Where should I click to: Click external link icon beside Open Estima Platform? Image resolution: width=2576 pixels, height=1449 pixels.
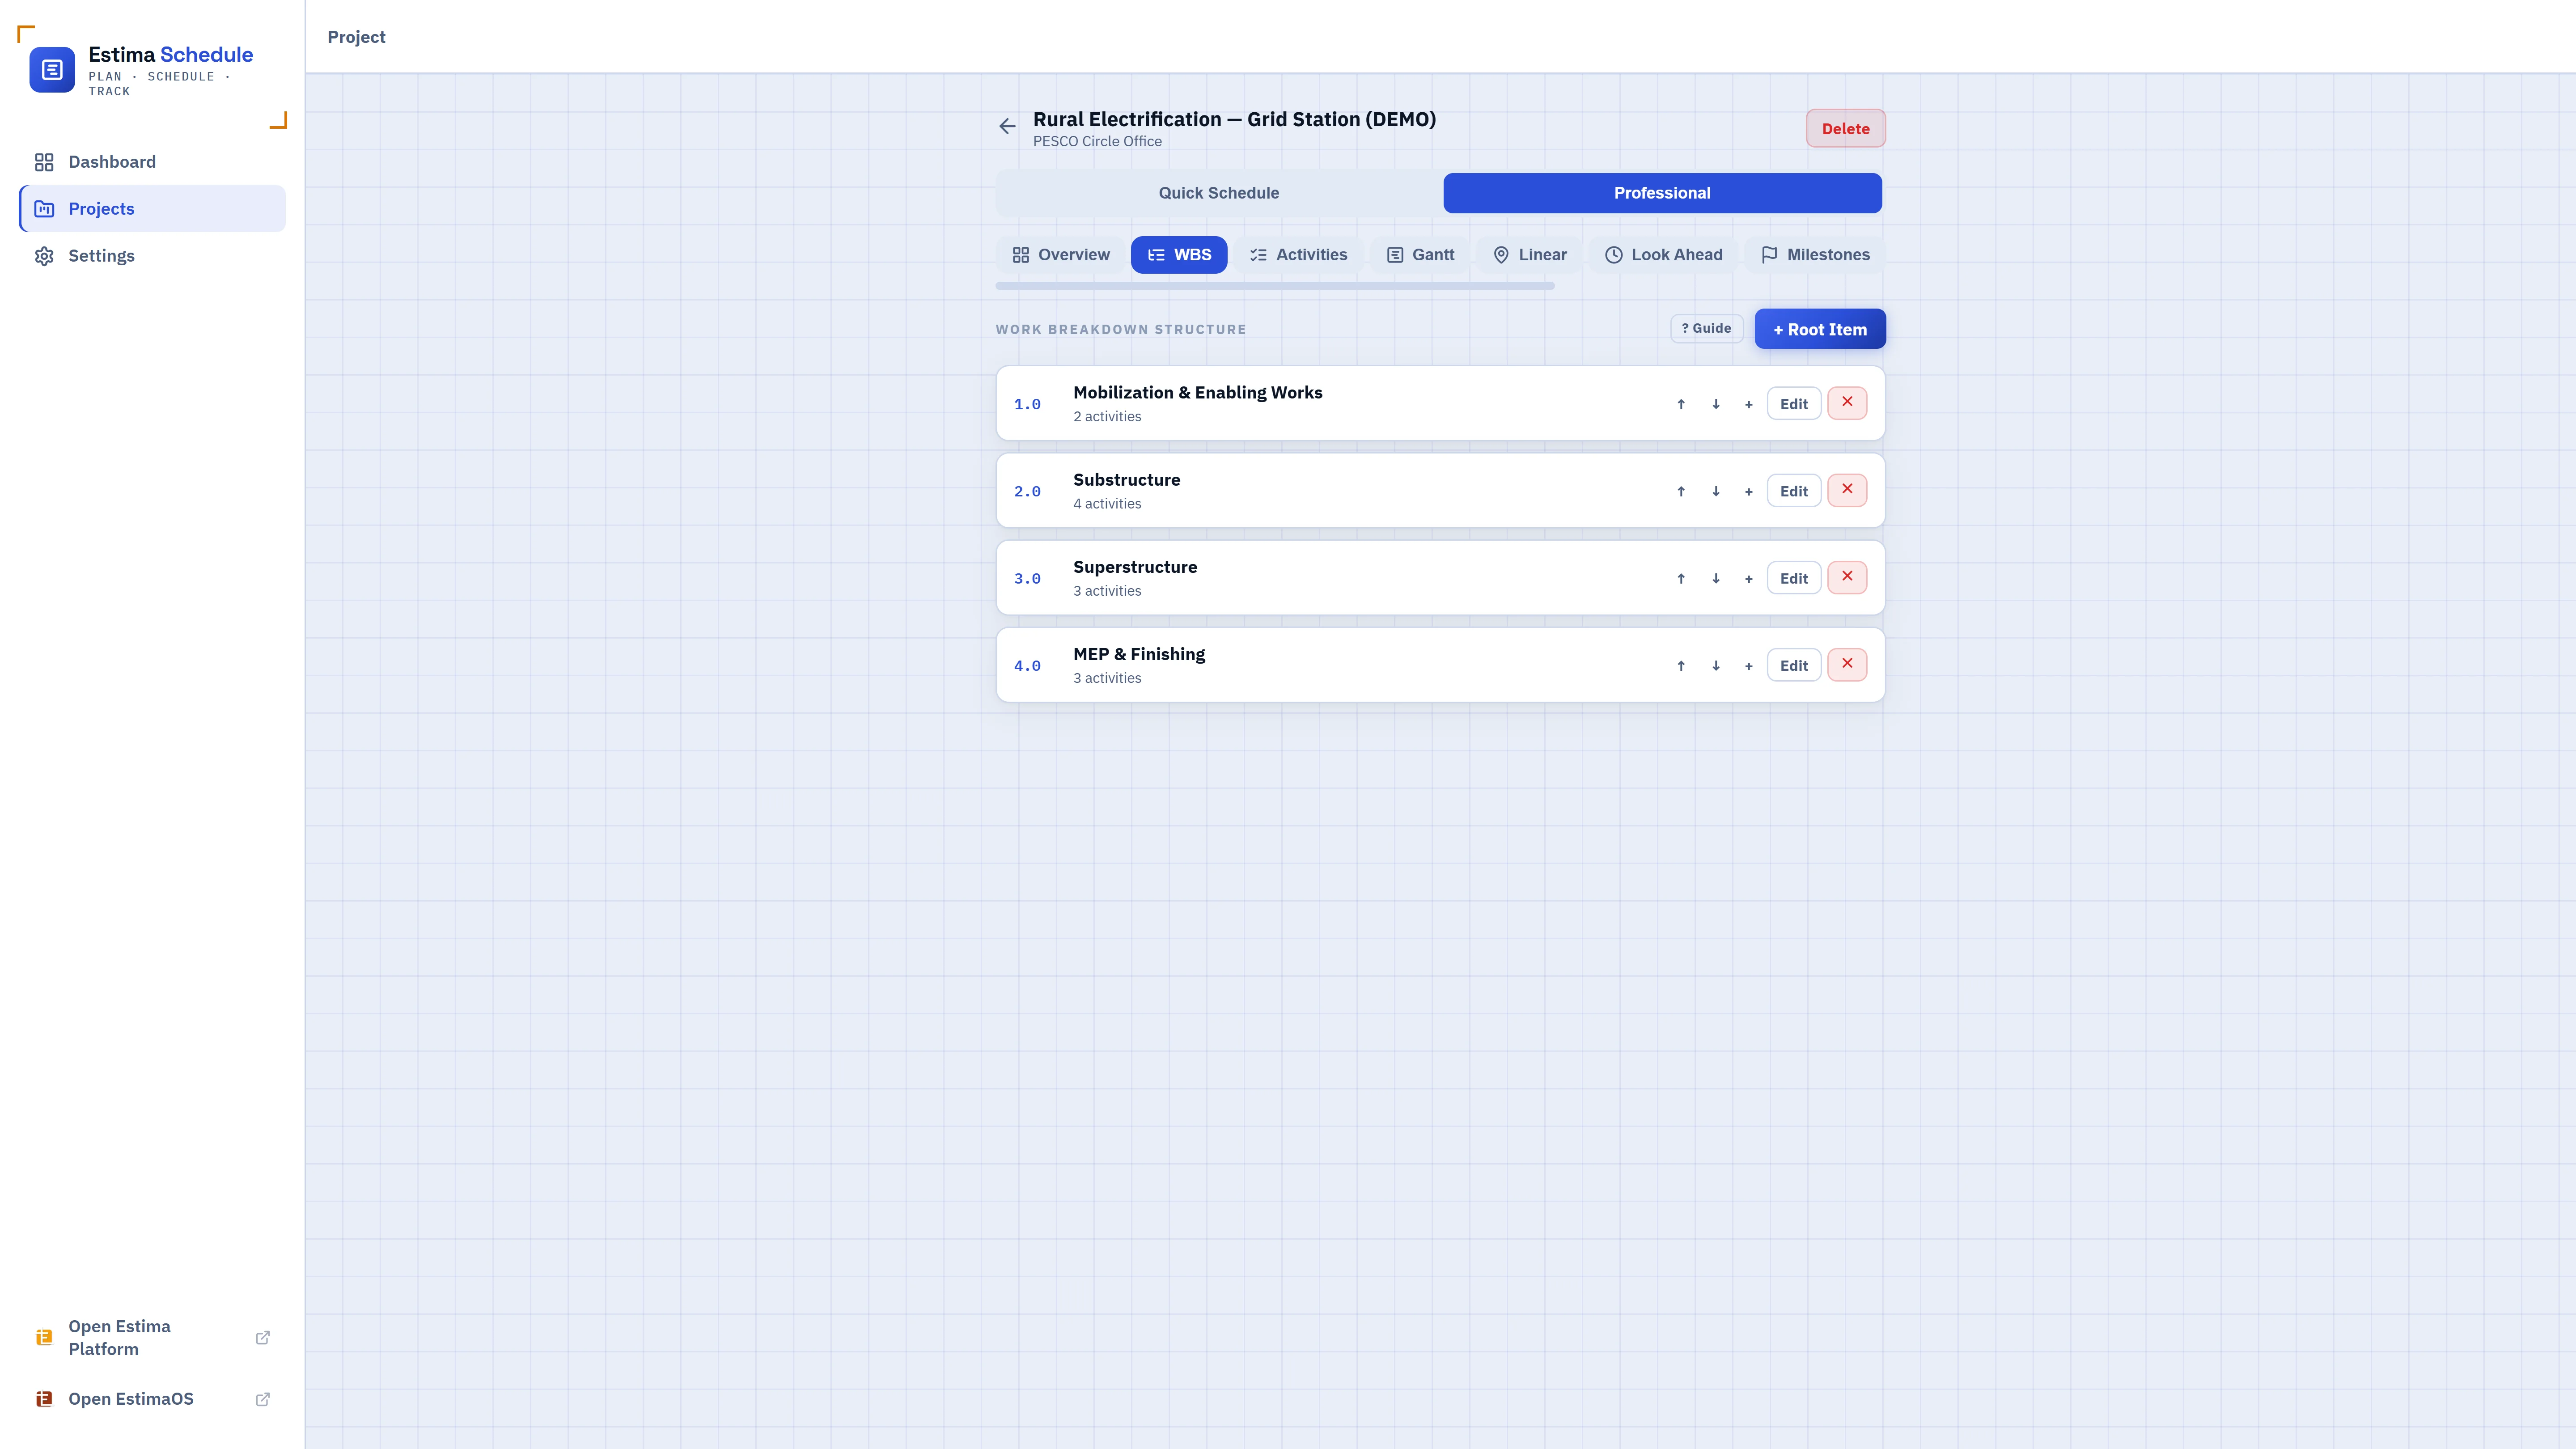263,1338
